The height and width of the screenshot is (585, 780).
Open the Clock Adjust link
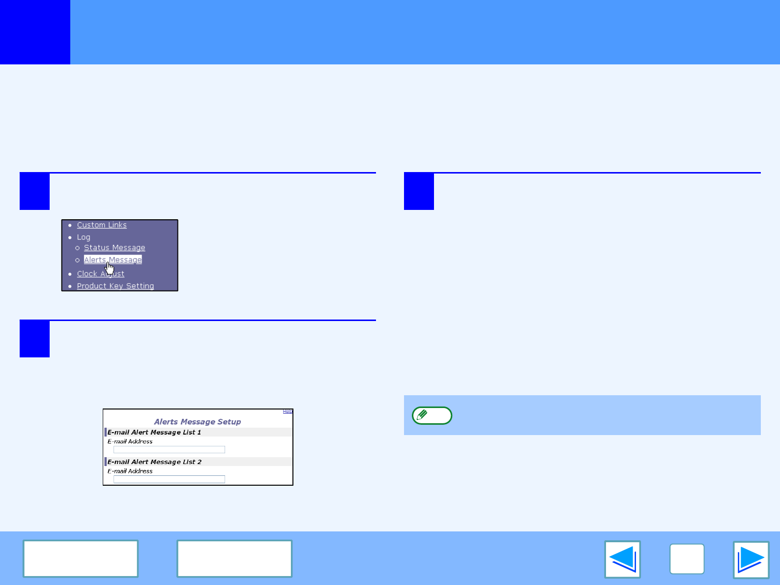88,274
